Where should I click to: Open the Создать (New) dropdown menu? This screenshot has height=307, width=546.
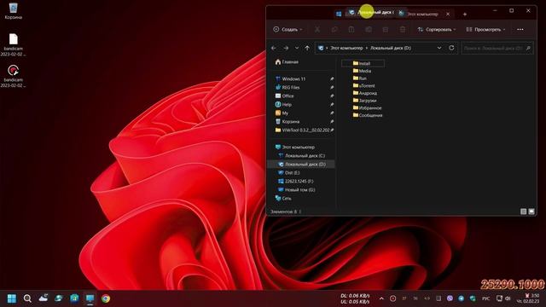(288, 30)
